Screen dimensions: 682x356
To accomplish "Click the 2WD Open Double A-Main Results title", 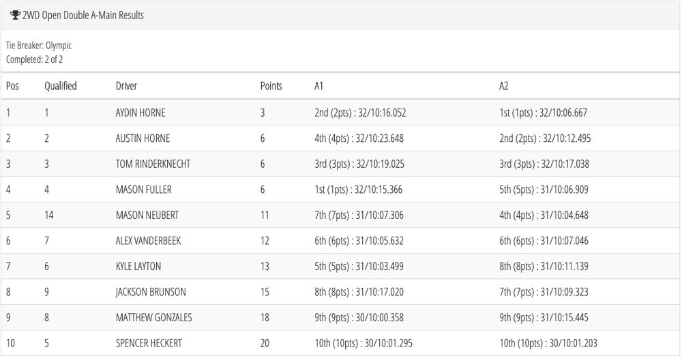I will point(83,15).
